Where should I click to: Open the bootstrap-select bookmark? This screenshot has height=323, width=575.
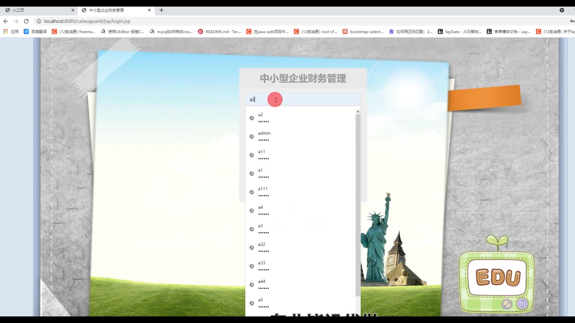363,31
